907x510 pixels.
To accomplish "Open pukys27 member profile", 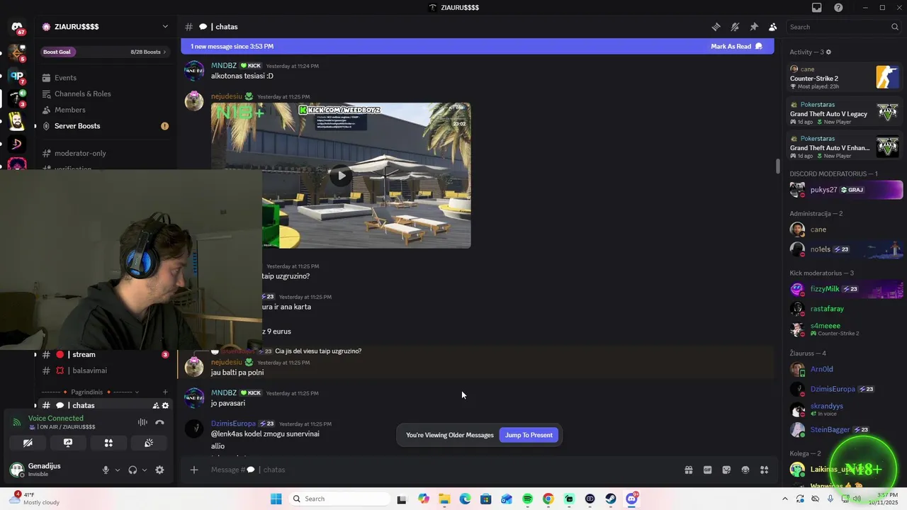I will pyautogui.click(x=846, y=190).
